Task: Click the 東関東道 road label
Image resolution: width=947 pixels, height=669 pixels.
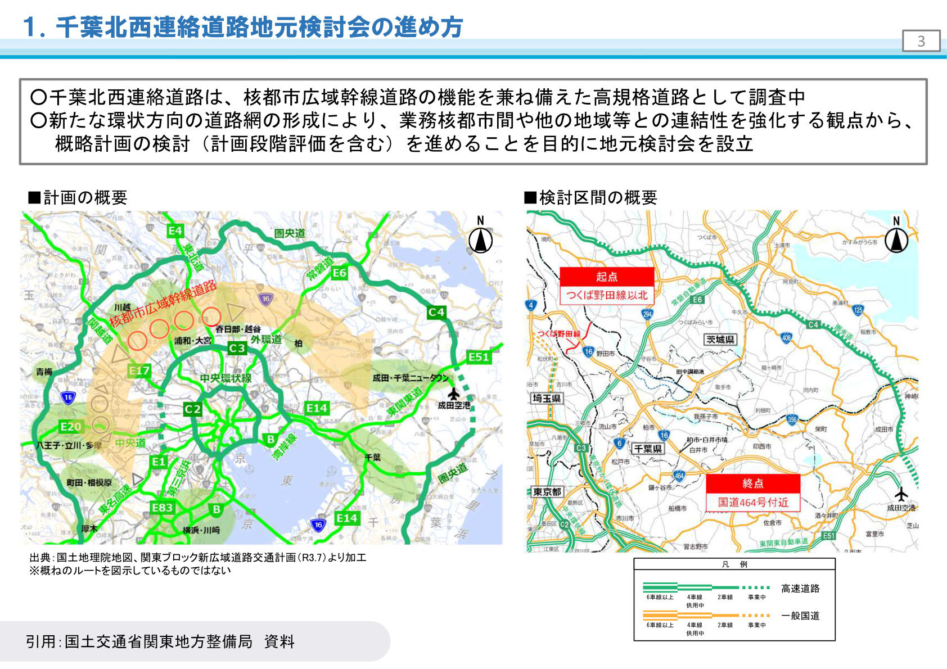Action: [x=404, y=401]
